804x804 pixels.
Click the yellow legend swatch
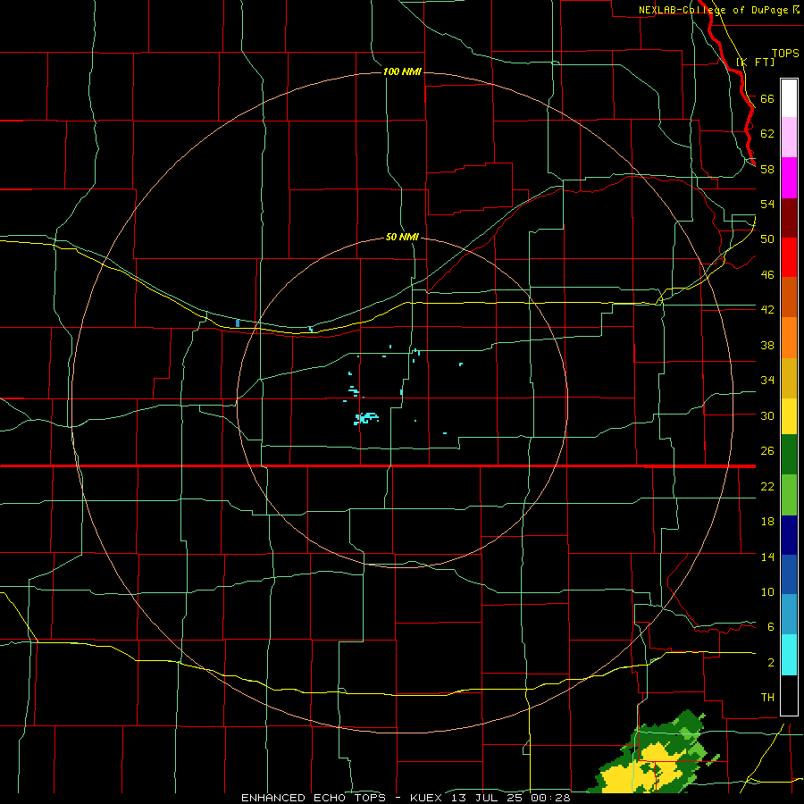click(789, 416)
